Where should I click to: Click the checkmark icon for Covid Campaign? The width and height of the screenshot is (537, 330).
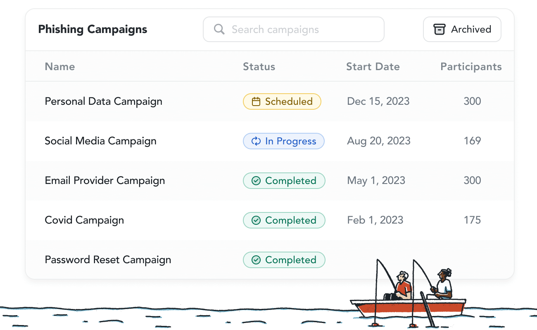pos(256,220)
